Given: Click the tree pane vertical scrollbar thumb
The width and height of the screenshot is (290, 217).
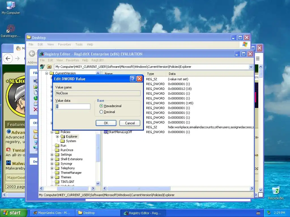Looking at the screenshot, I should coord(98,148).
